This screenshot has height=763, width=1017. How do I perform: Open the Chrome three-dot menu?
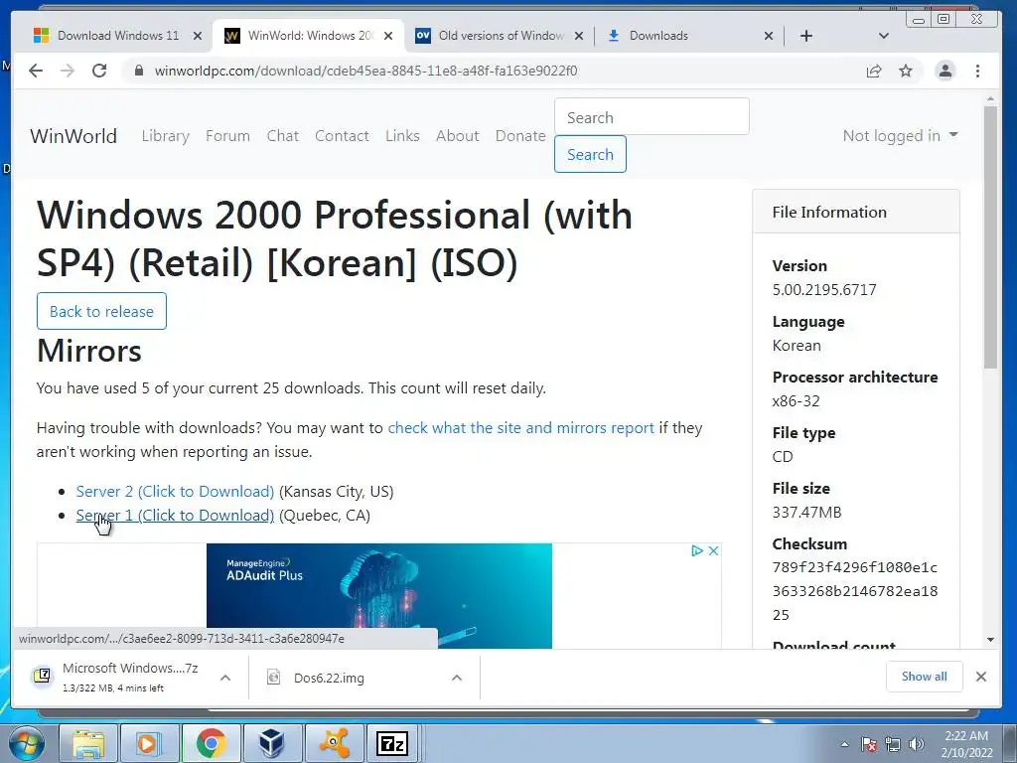(977, 71)
